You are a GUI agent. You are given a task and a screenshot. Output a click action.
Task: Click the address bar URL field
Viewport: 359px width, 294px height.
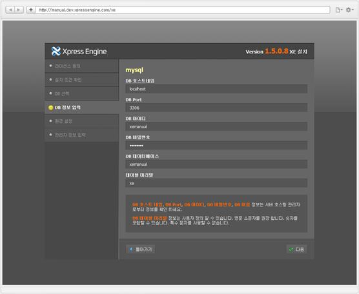(x=183, y=10)
